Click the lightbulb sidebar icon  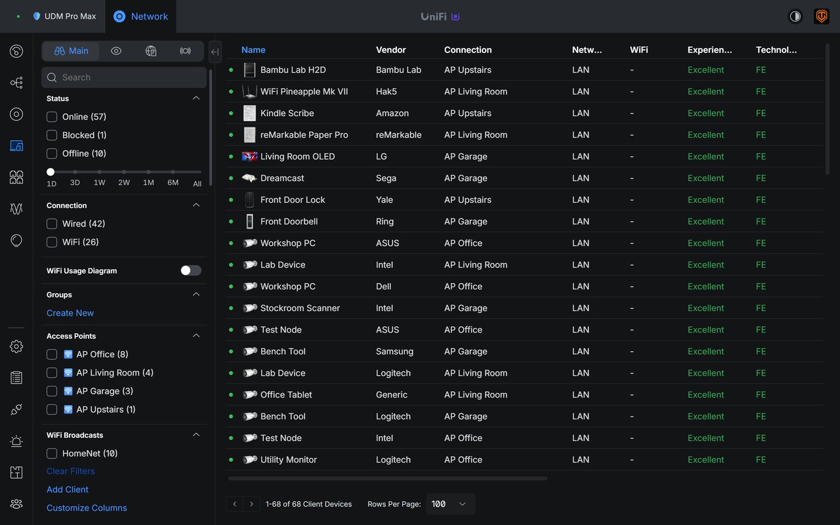tap(16, 241)
